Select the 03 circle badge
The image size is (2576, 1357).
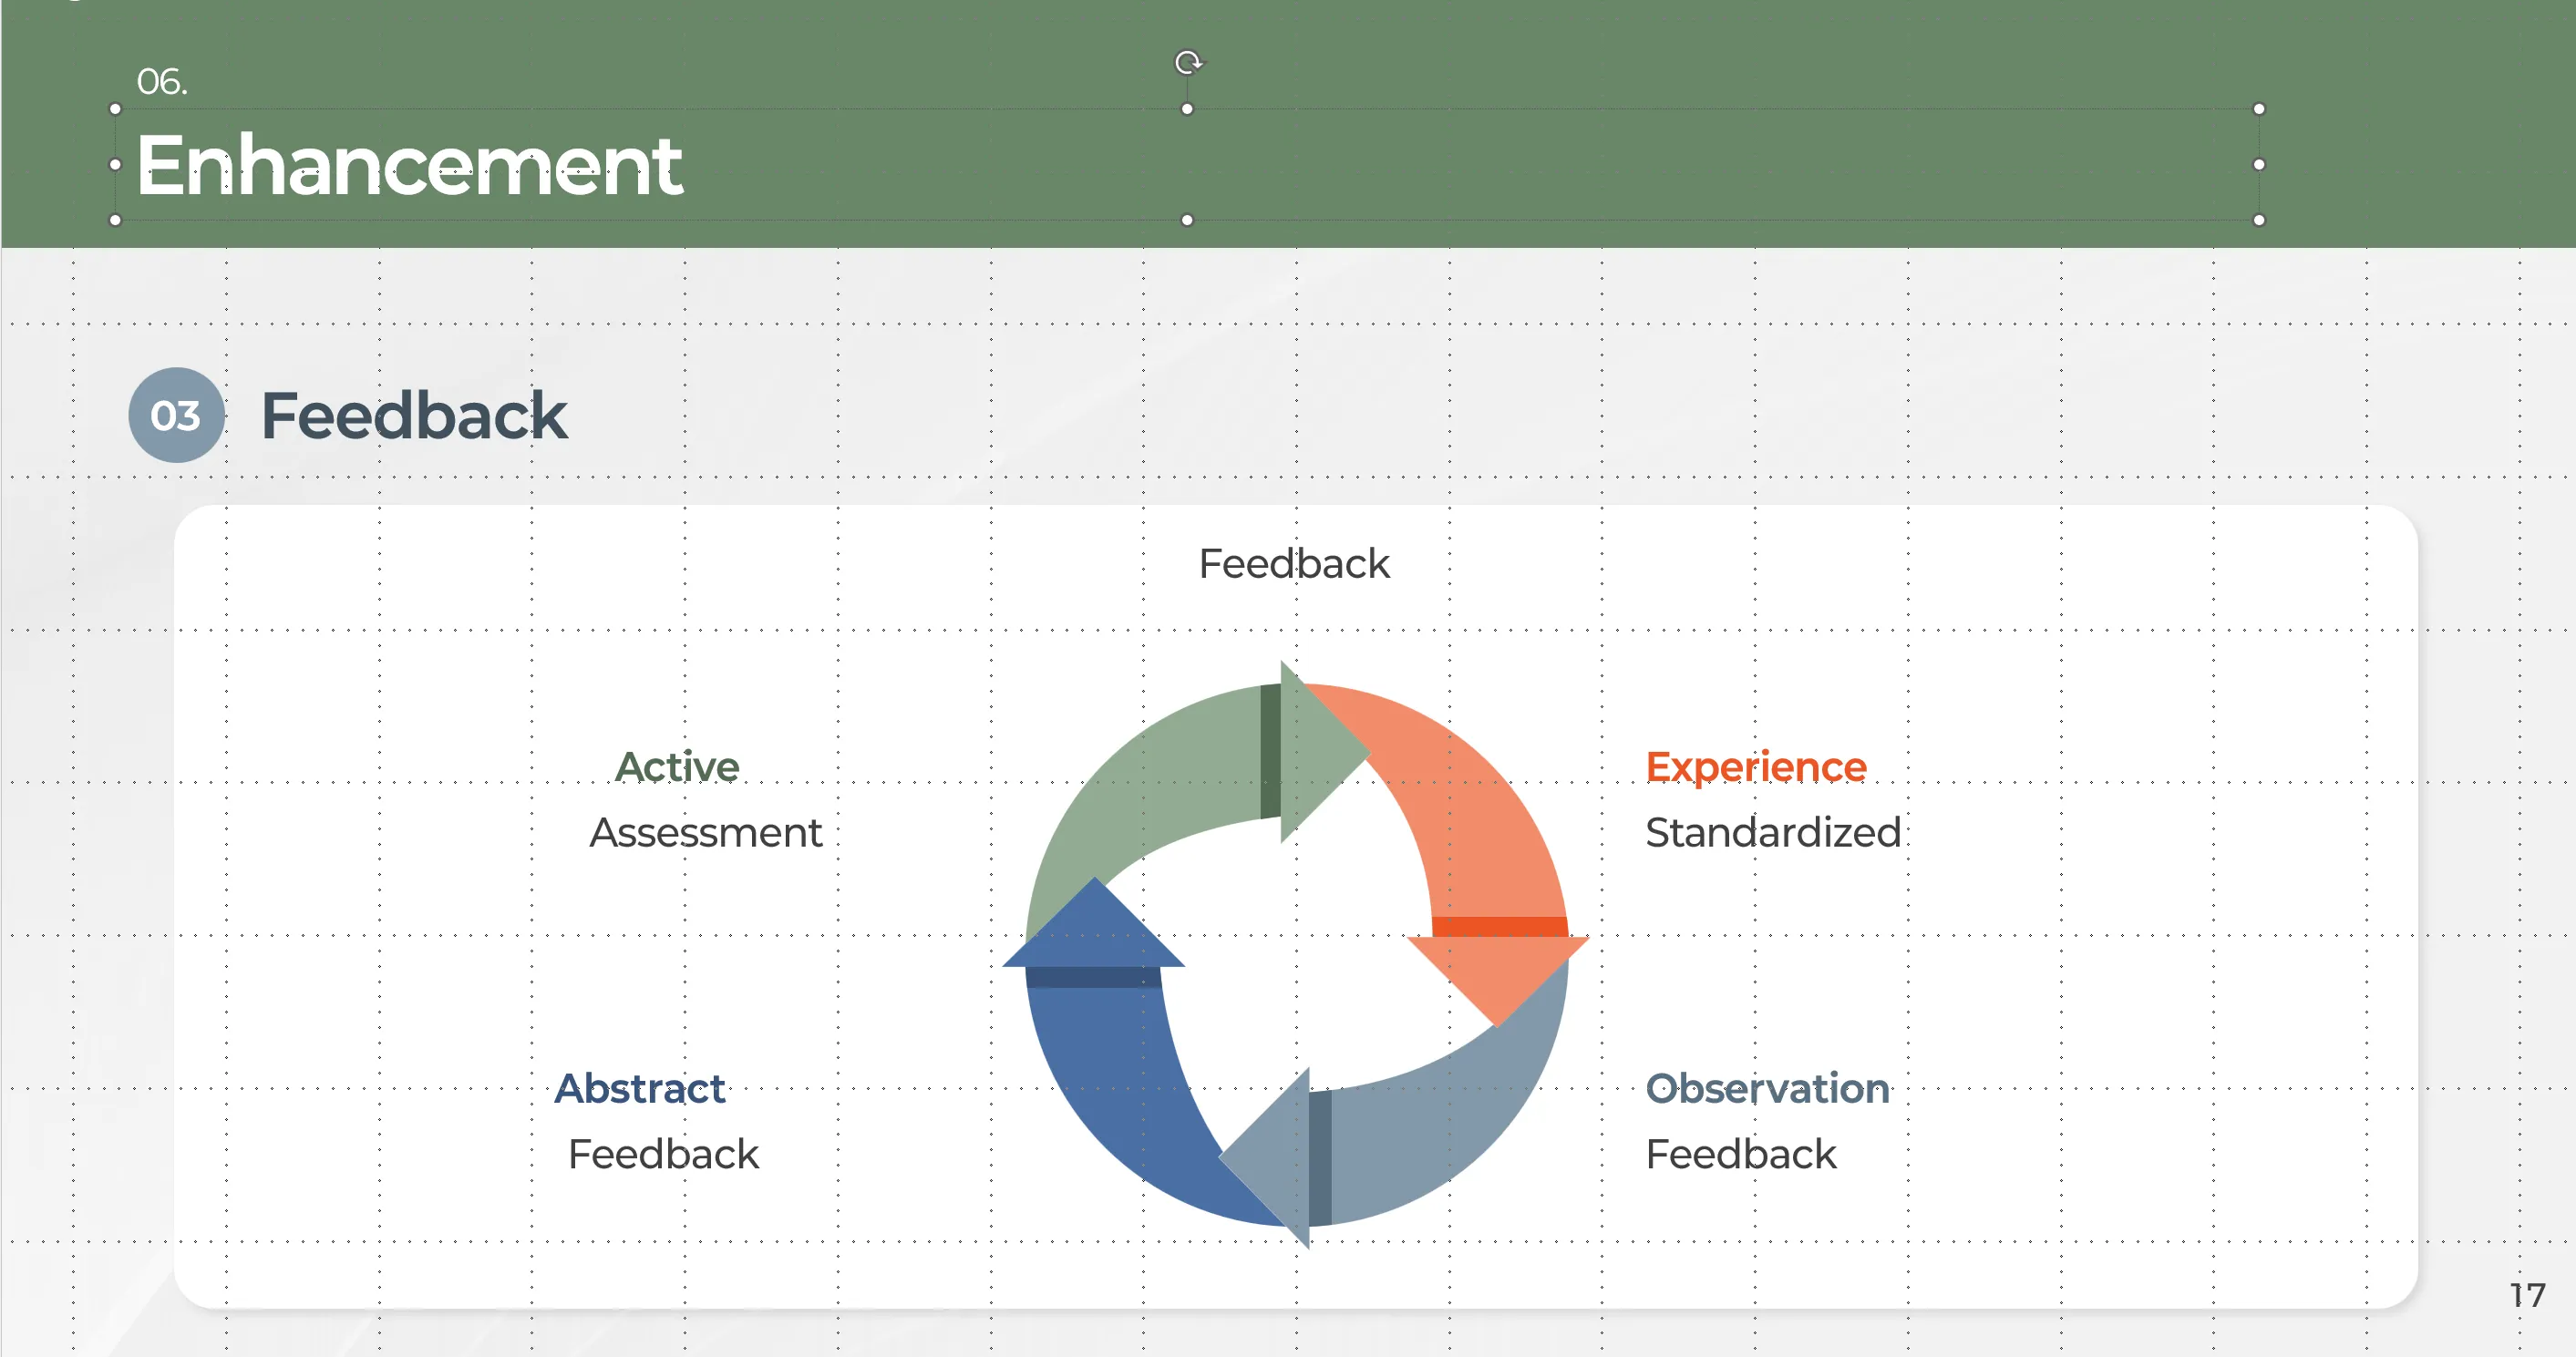click(x=176, y=415)
